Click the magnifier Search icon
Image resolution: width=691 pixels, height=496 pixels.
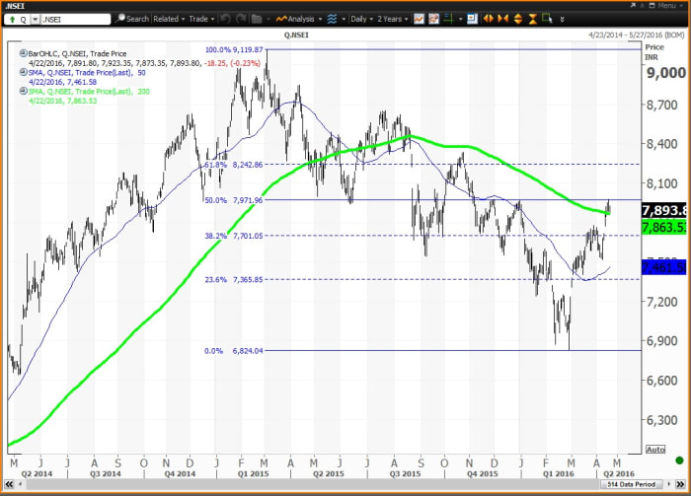(x=119, y=19)
